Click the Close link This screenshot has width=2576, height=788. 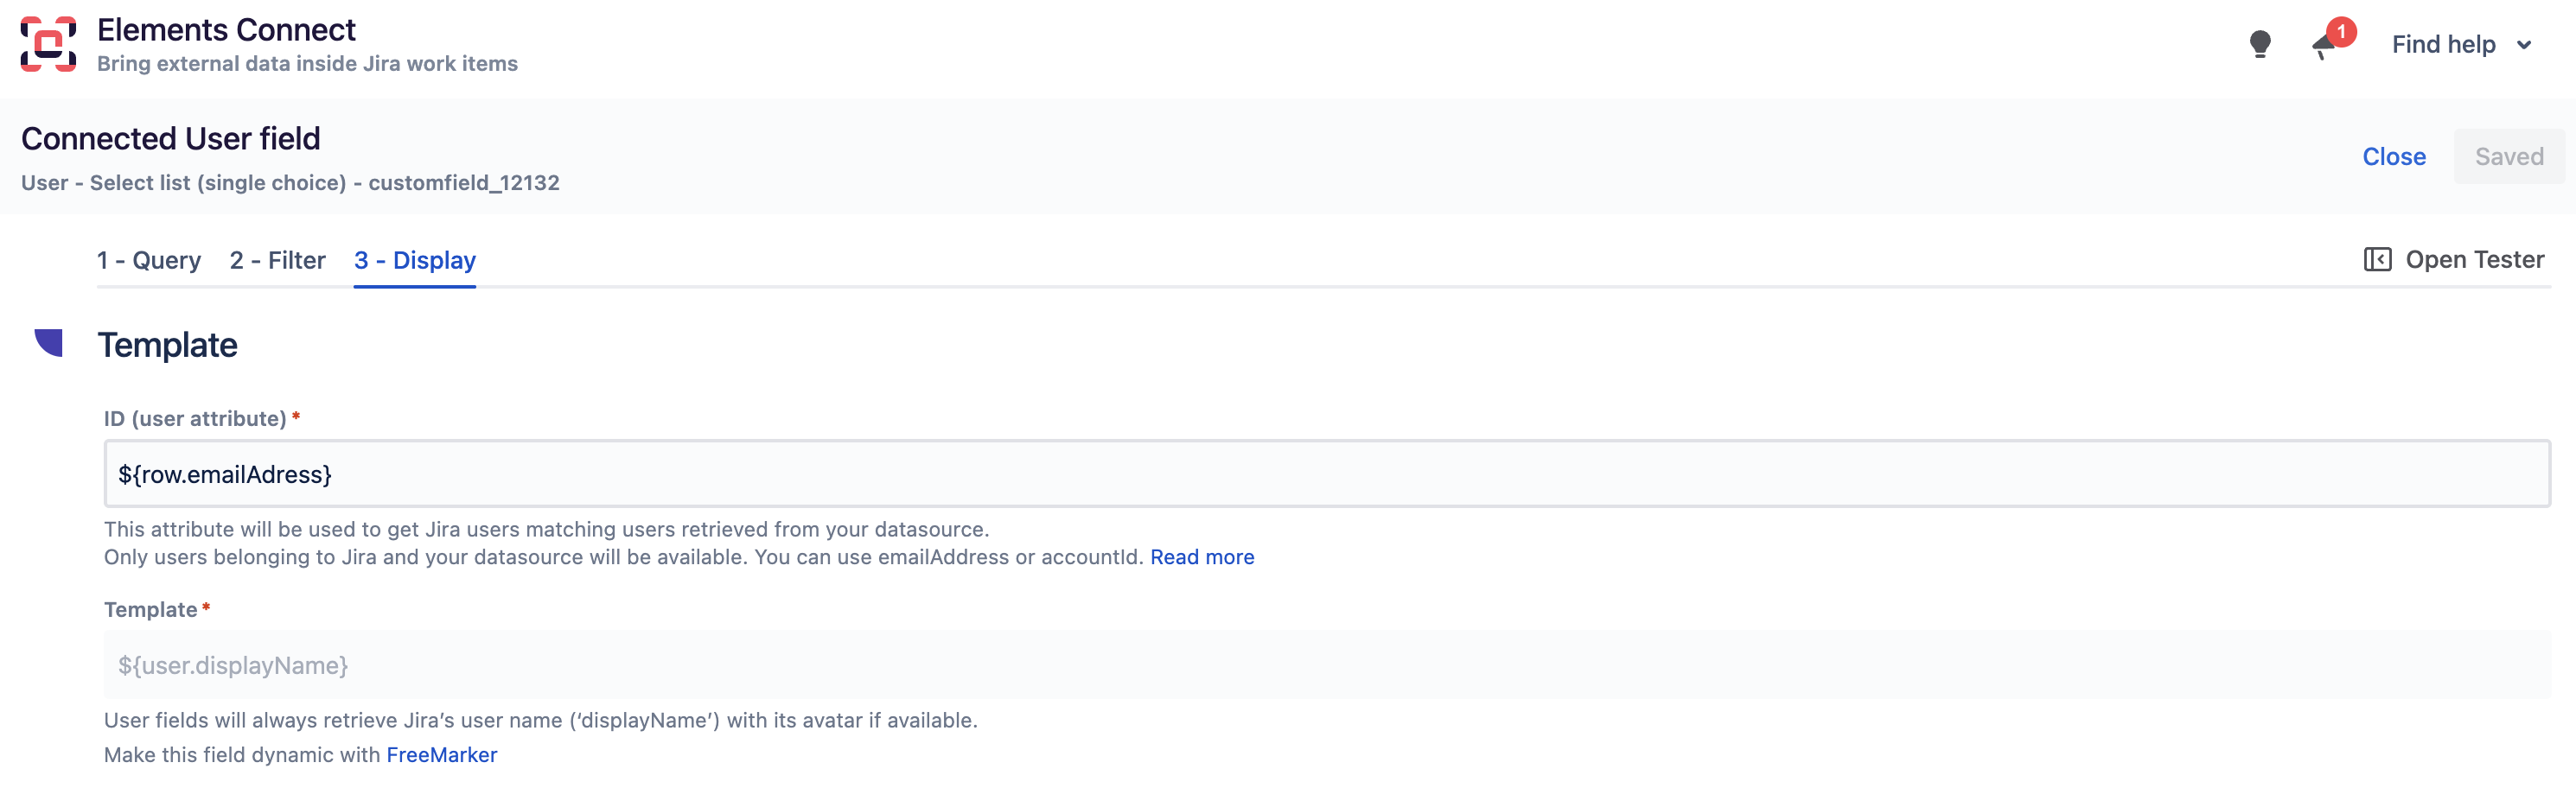2393,157
